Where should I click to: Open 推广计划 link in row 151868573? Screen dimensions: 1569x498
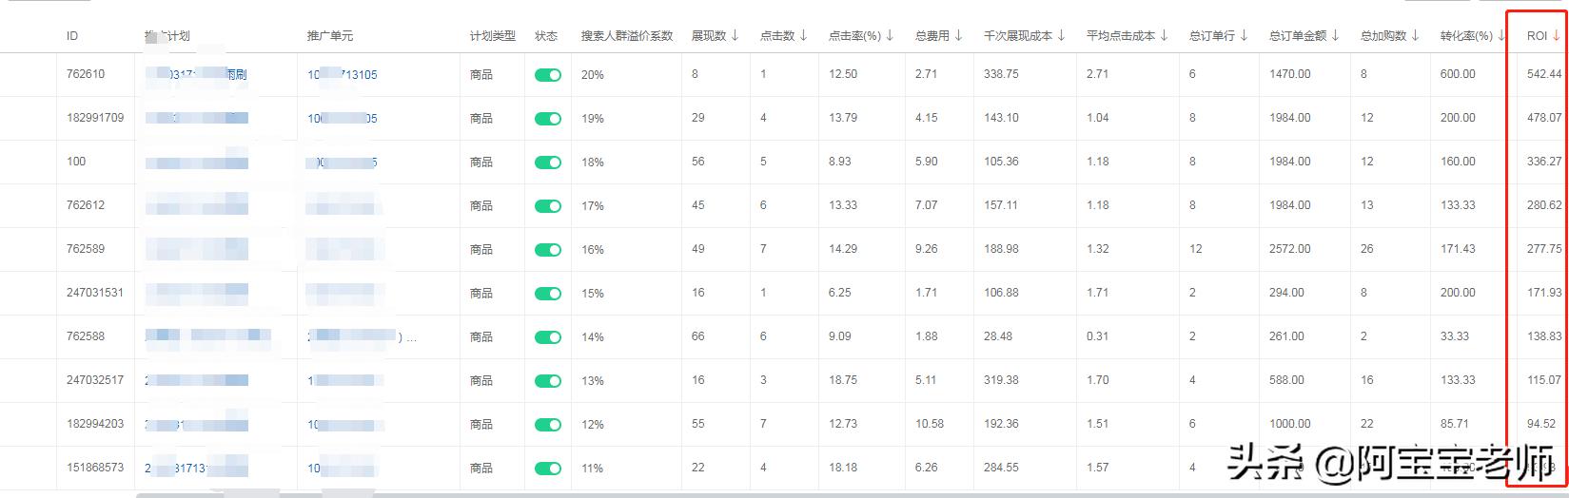[197, 468]
